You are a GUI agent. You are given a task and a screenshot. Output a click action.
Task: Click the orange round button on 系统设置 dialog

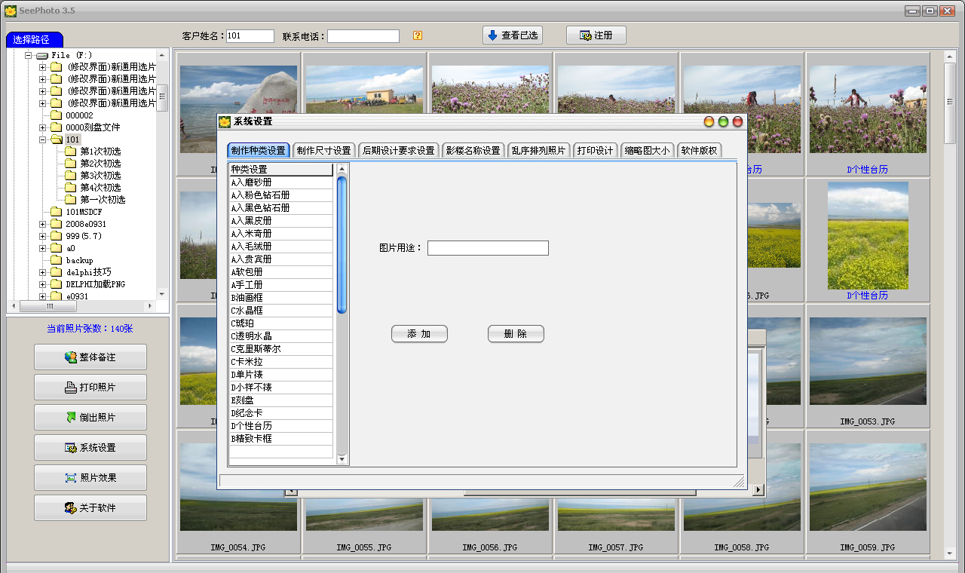(x=709, y=121)
